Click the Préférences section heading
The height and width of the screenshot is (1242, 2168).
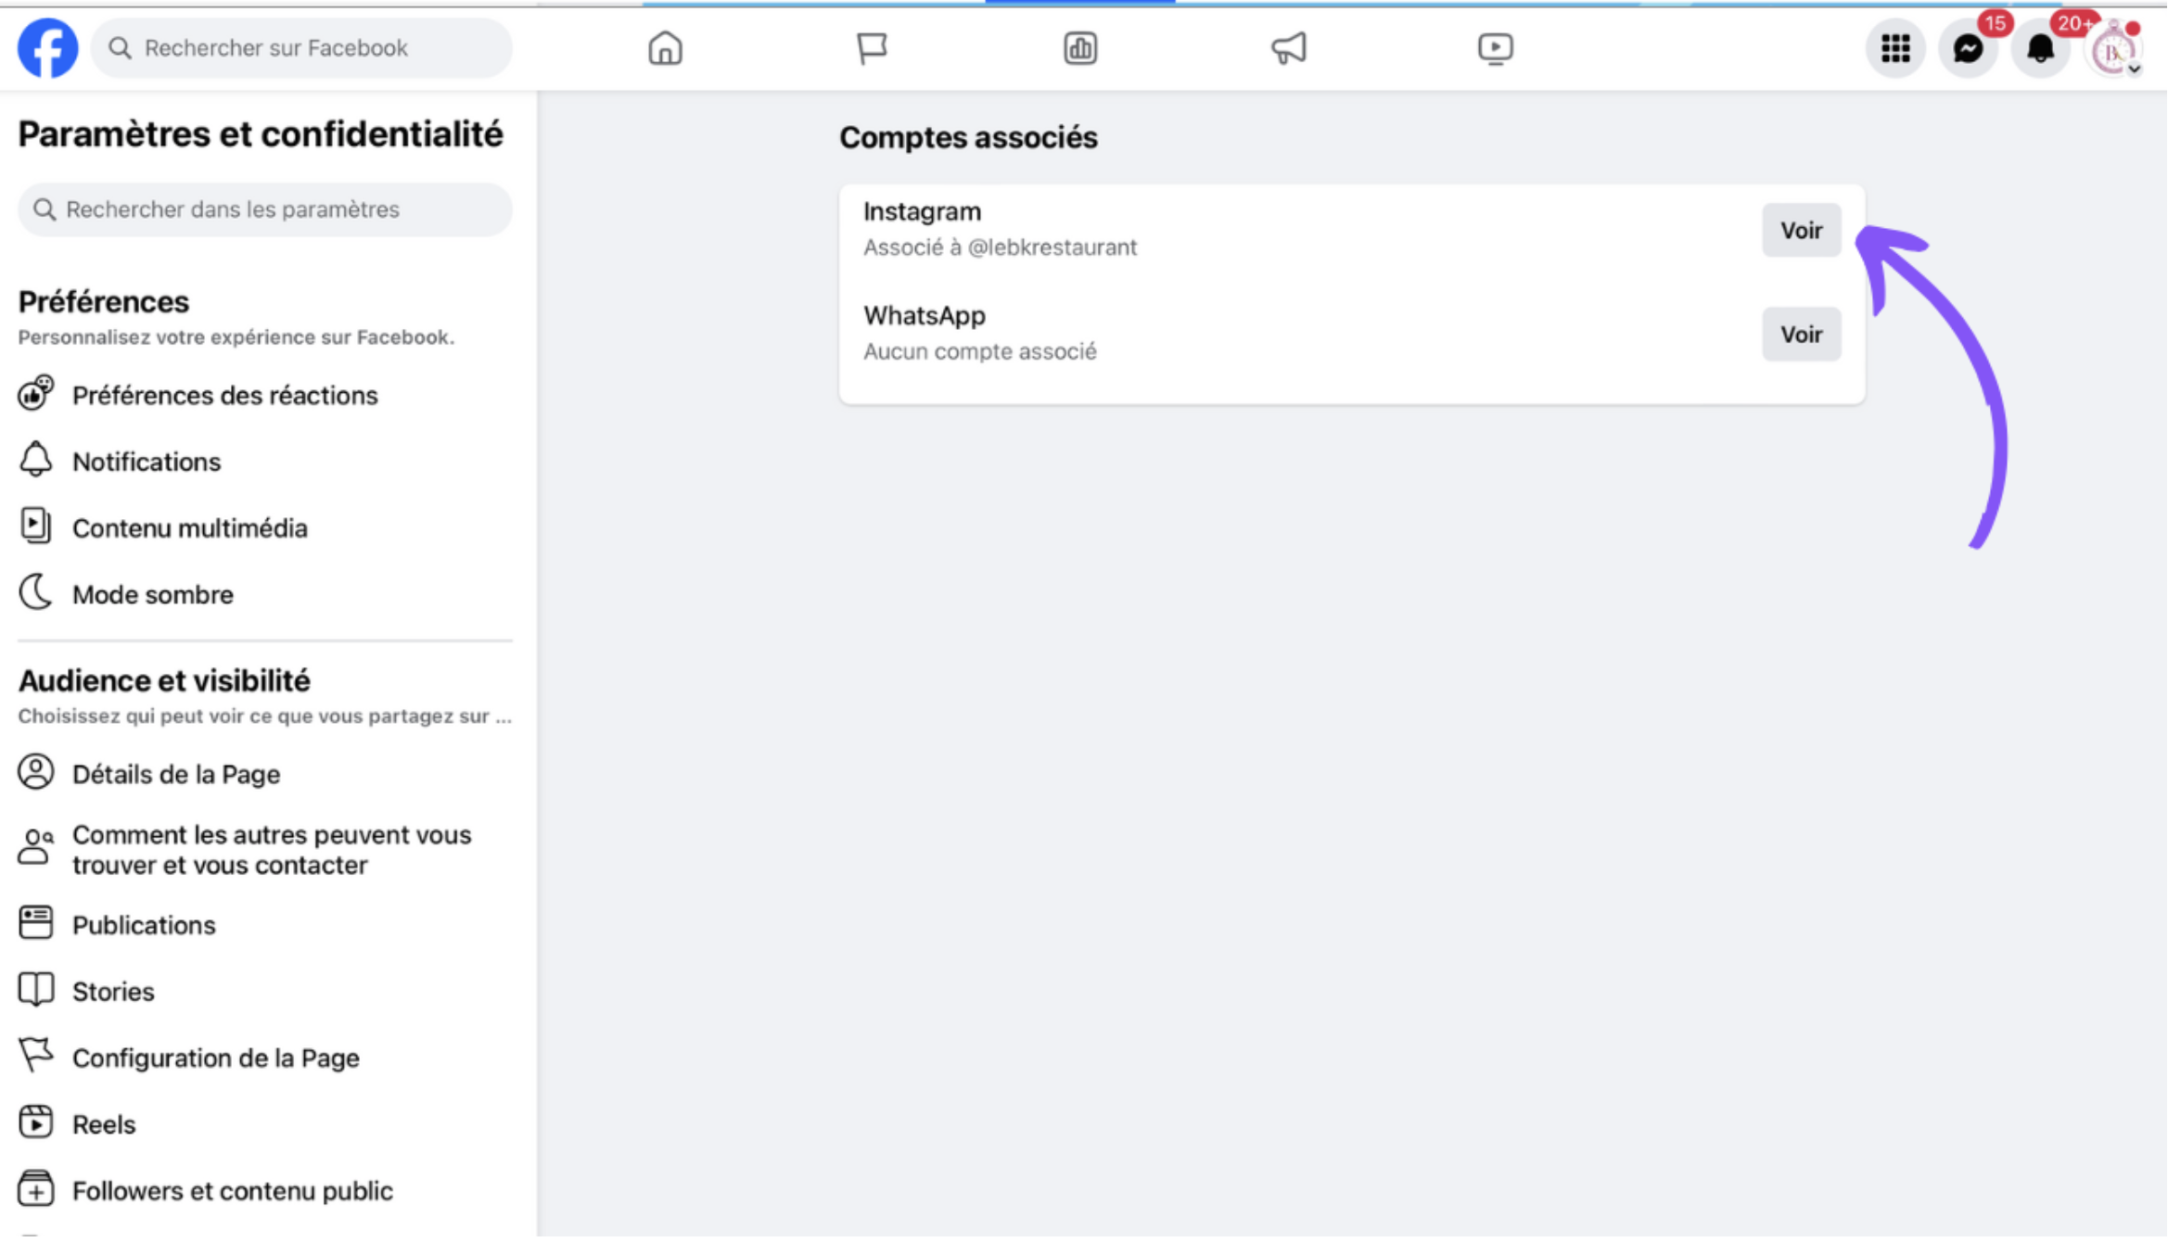click(x=104, y=302)
